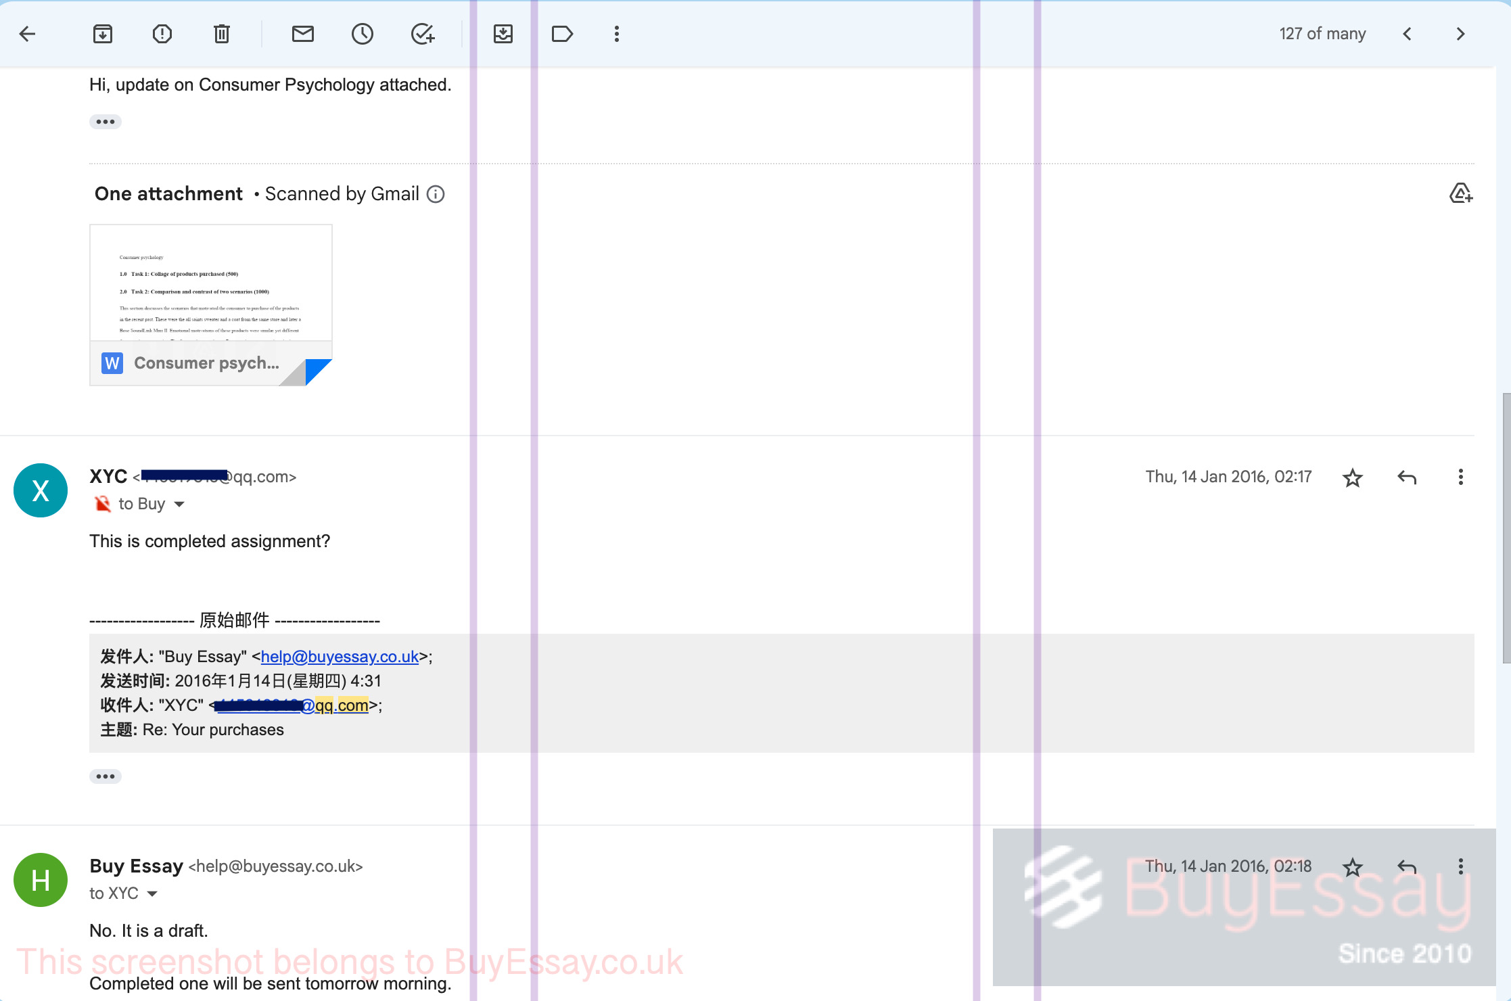Mark the conversation as unread
Image resolution: width=1511 pixels, height=1001 pixels.
tap(303, 34)
